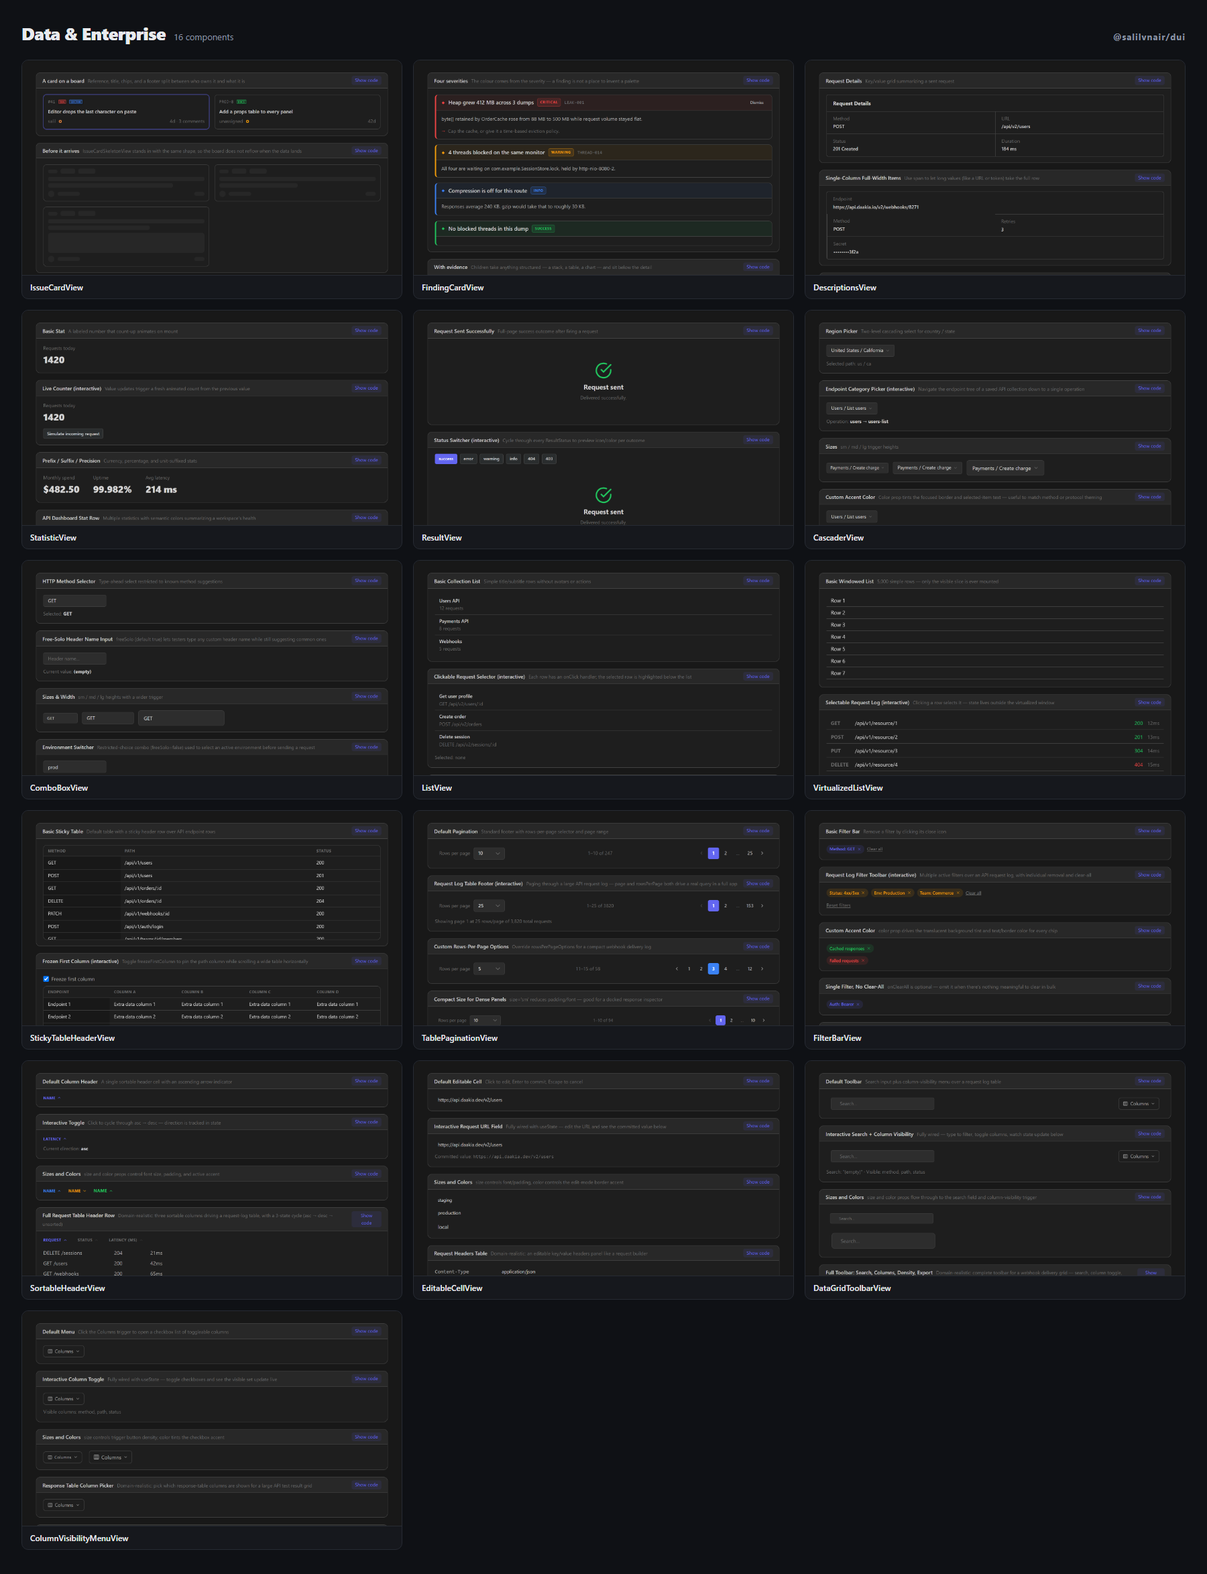
Task: Select the "Get user profile" request row
Action: coord(603,699)
